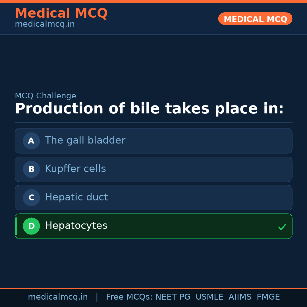Click the 'AIIMS' footer label

pos(240,297)
